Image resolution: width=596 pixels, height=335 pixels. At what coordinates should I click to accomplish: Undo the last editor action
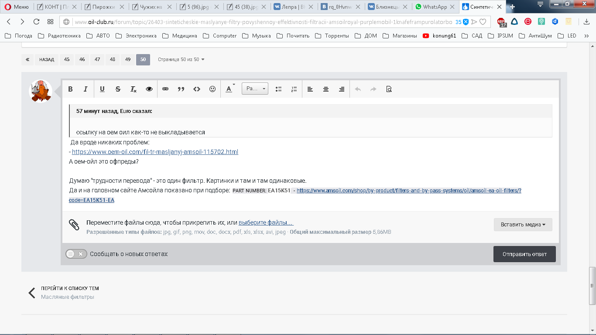(358, 89)
